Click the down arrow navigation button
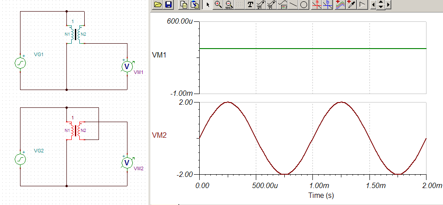 click(381, 7)
